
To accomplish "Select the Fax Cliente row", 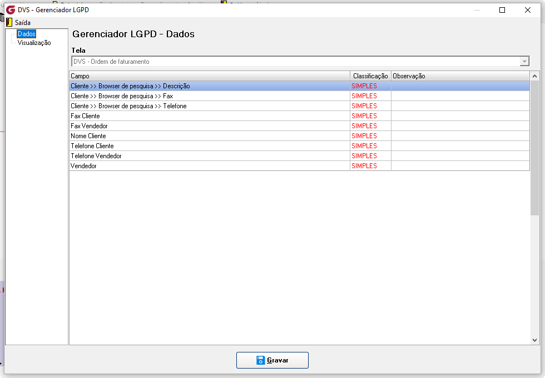I will click(x=300, y=116).
